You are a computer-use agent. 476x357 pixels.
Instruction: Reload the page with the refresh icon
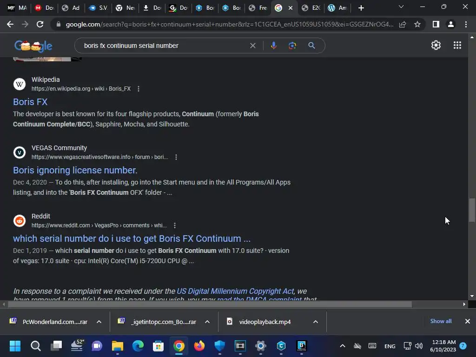click(40, 24)
